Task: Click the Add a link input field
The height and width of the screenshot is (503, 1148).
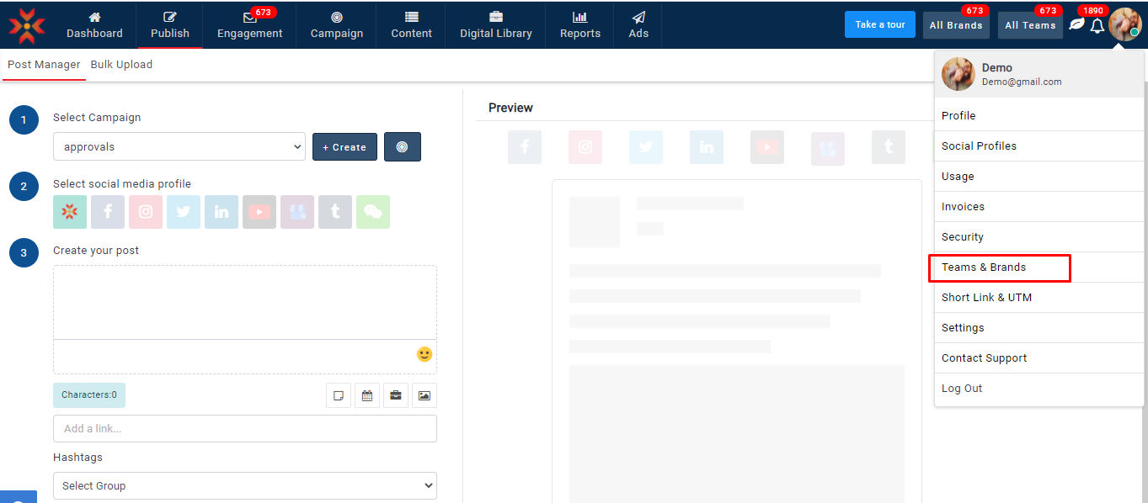Action: pyautogui.click(x=244, y=428)
